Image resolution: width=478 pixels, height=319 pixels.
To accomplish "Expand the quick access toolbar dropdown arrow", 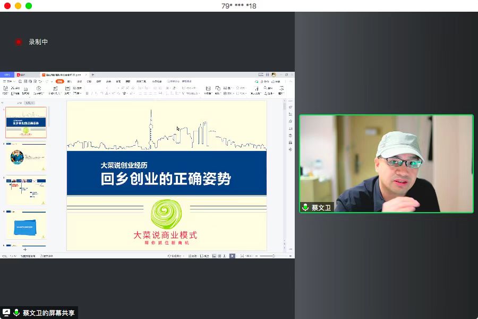I will click(x=51, y=81).
